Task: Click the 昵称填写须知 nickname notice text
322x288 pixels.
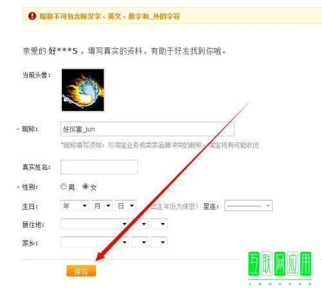Action: coord(160,145)
